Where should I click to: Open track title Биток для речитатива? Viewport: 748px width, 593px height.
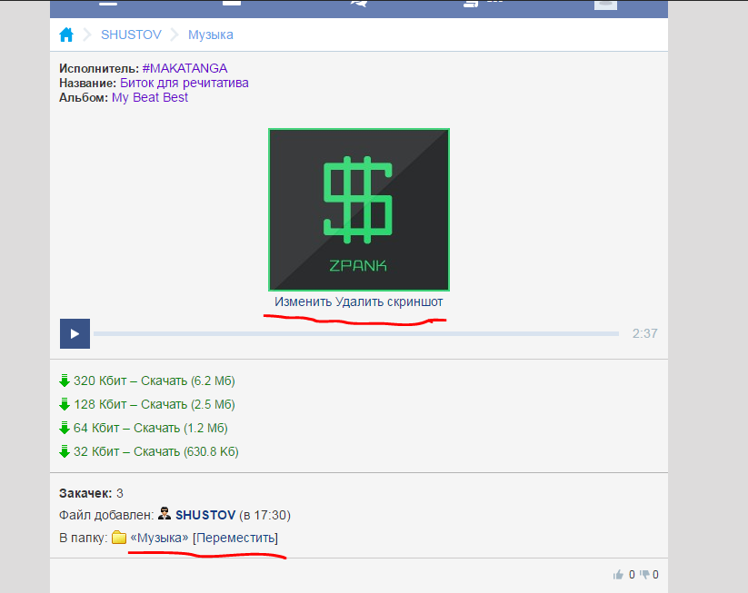click(x=184, y=83)
